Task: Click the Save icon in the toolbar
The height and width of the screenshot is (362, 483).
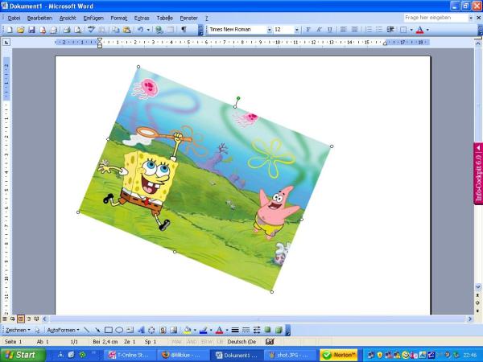Action: [x=31, y=30]
